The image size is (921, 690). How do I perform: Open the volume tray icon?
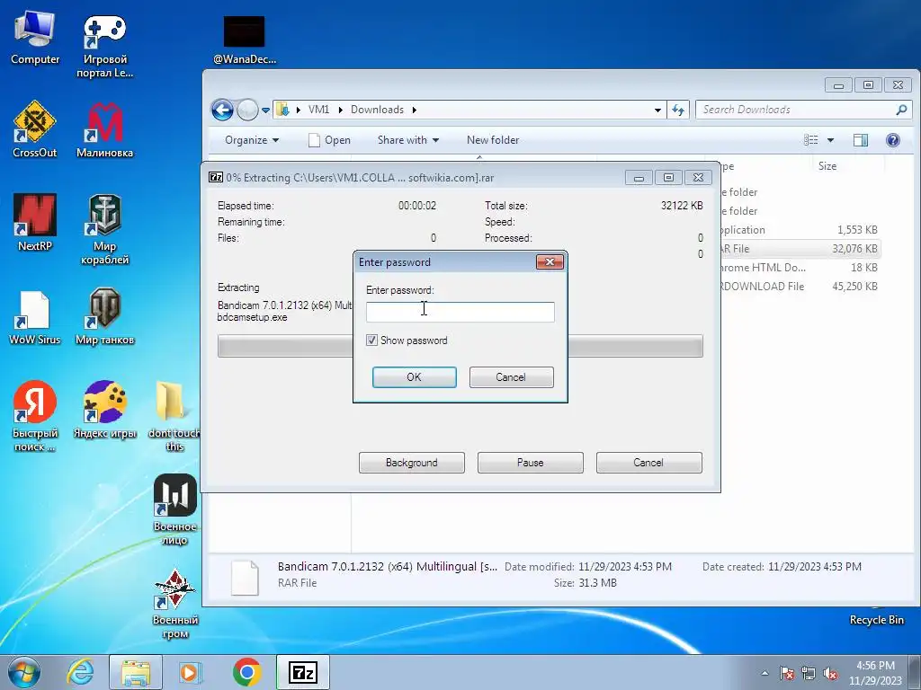(x=830, y=673)
